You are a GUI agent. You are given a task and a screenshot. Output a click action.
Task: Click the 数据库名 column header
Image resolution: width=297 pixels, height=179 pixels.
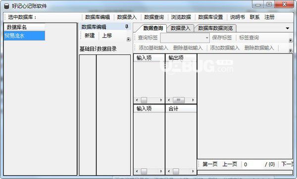(x=24, y=27)
